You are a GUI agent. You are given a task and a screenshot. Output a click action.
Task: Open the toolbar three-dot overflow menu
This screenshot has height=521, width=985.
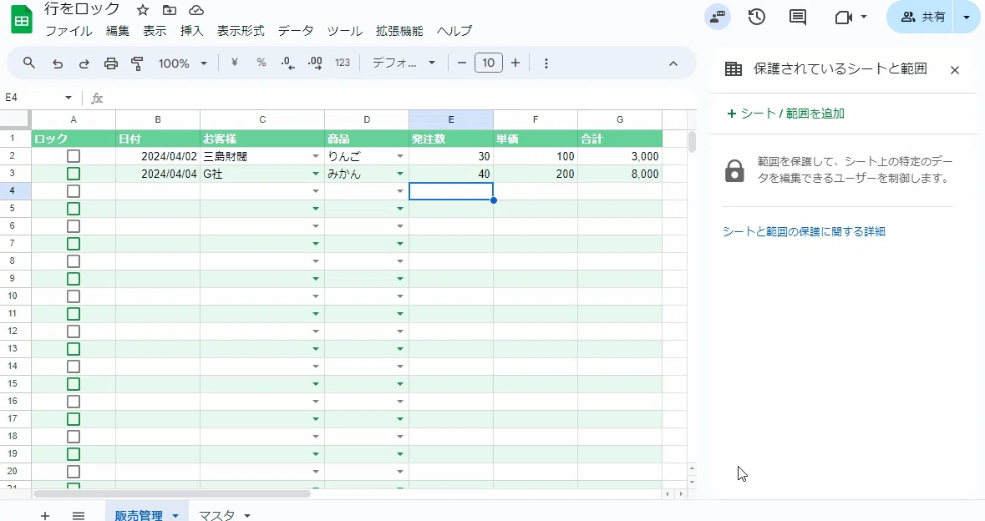coord(546,63)
